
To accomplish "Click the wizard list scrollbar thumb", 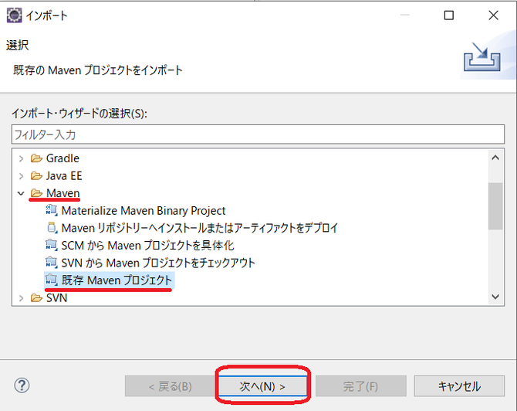I will (495, 206).
